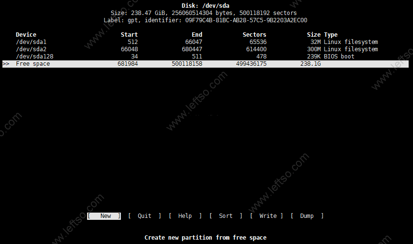Highlight the /dev/sda1 partition row

click(x=31, y=42)
